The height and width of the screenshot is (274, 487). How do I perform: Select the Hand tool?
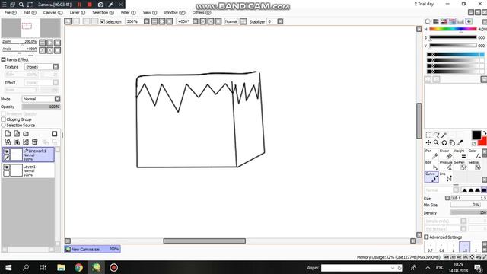pyautogui.click(x=452, y=142)
